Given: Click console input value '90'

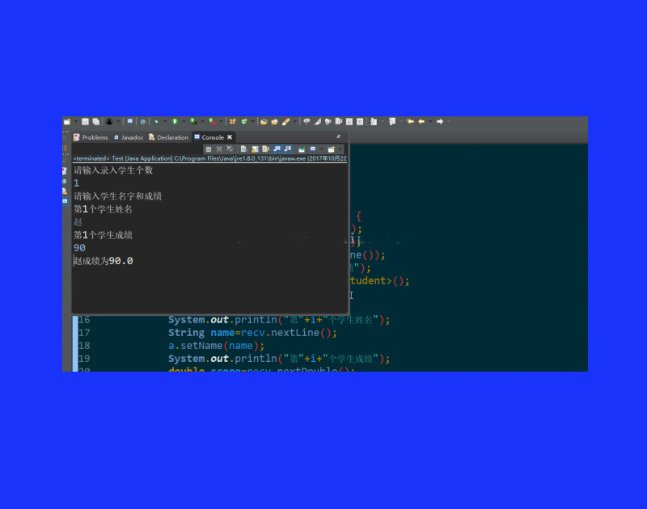Looking at the screenshot, I should click(x=79, y=248).
